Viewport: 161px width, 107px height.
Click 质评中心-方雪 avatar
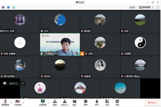point(20,20)
